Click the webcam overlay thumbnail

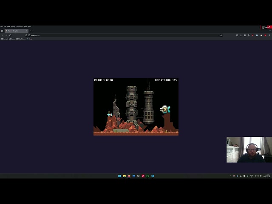coord(249,150)
